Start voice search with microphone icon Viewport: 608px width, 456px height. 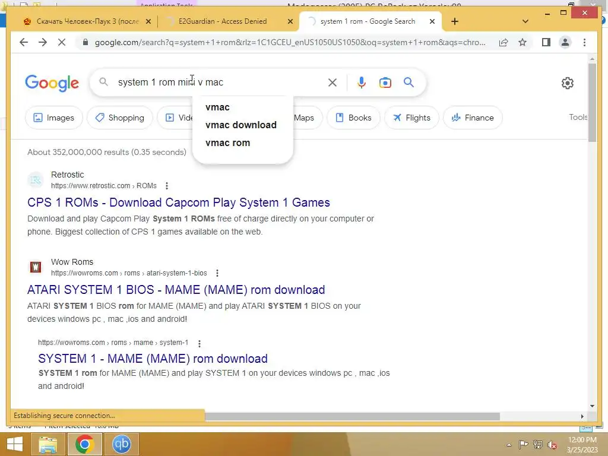[362, 82]
